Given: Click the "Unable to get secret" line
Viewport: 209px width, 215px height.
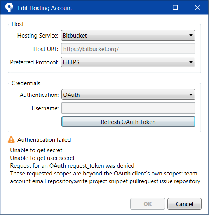Looking at the screenshot, I should (x=36, y=150).
